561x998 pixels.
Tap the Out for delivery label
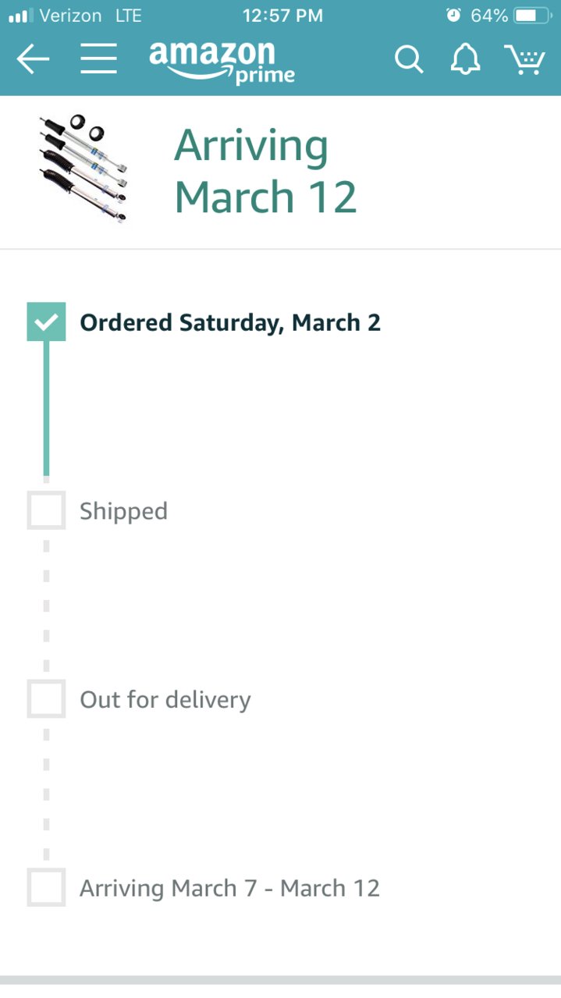pyautogui.click(x=165, y=700)
